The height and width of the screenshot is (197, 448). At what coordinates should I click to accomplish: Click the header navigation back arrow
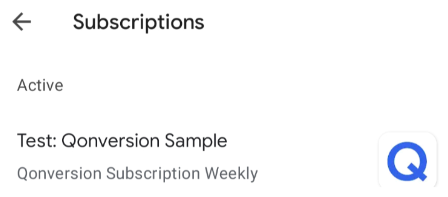(x=22, y=22)
